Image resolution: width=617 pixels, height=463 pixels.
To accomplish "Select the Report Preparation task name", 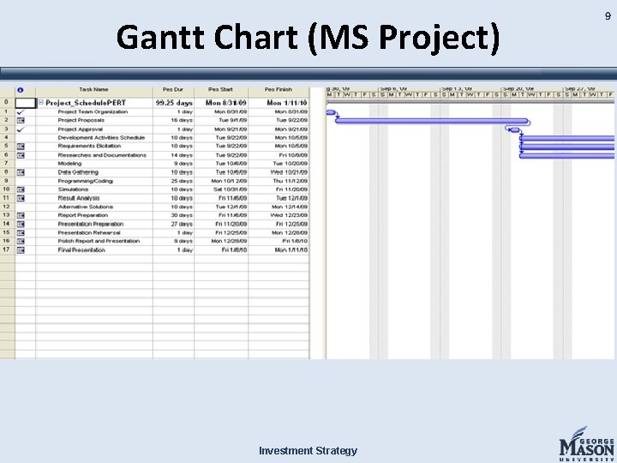I will 82,215.
